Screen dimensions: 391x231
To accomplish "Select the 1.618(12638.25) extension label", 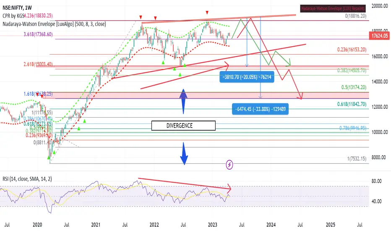I will coord(38,94).
